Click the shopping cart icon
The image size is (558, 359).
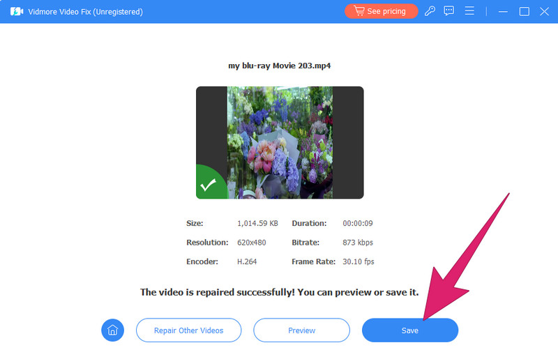point(359,11)
